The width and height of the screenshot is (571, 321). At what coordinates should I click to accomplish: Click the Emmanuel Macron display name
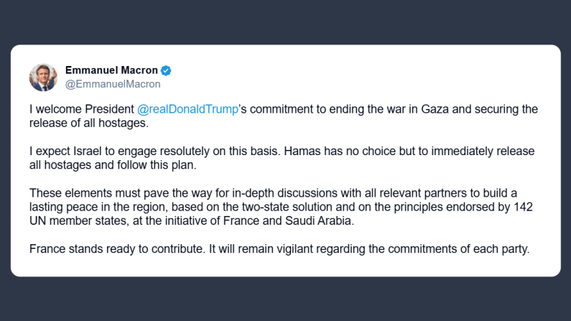pyautogui.click(x=111, y=70)
